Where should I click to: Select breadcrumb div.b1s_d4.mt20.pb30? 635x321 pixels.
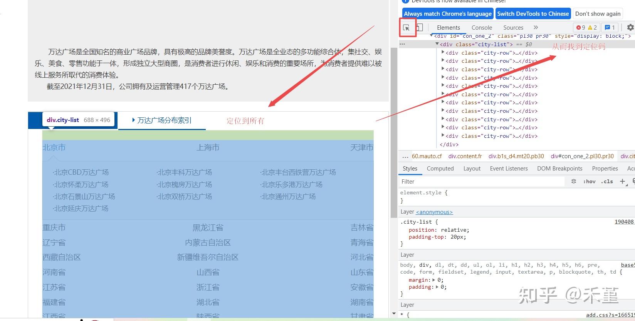click(516, 156)
